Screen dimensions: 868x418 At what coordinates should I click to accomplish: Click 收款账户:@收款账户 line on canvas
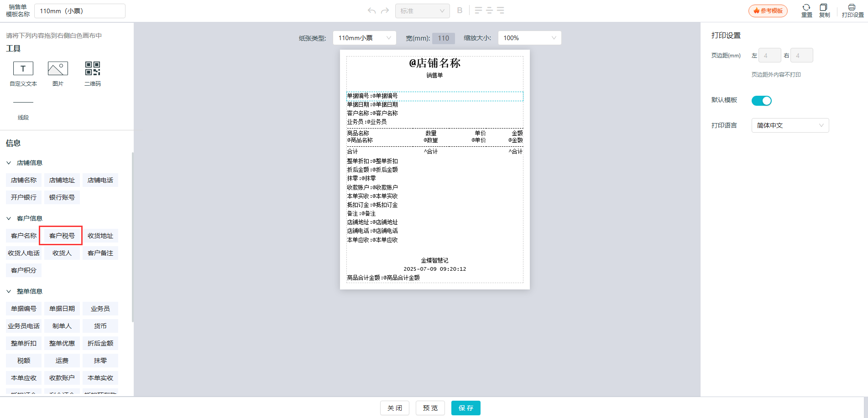tap(372, 187)
